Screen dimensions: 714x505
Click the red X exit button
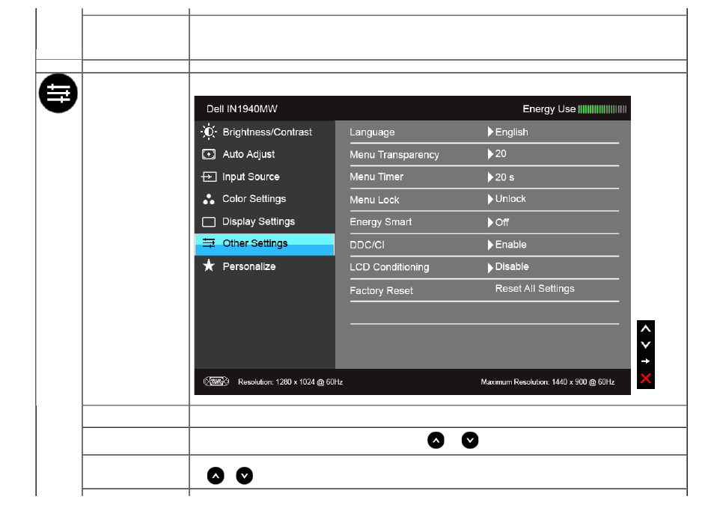[x=645, y=378]
